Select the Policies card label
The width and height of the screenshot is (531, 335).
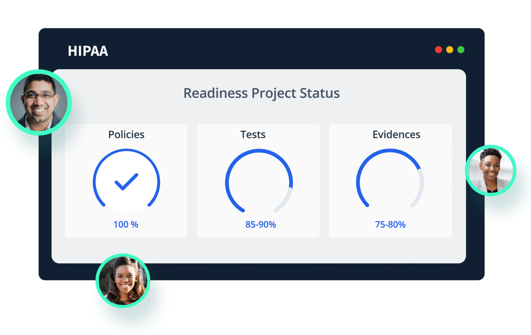pyautogui.click(x=126, y=134)
